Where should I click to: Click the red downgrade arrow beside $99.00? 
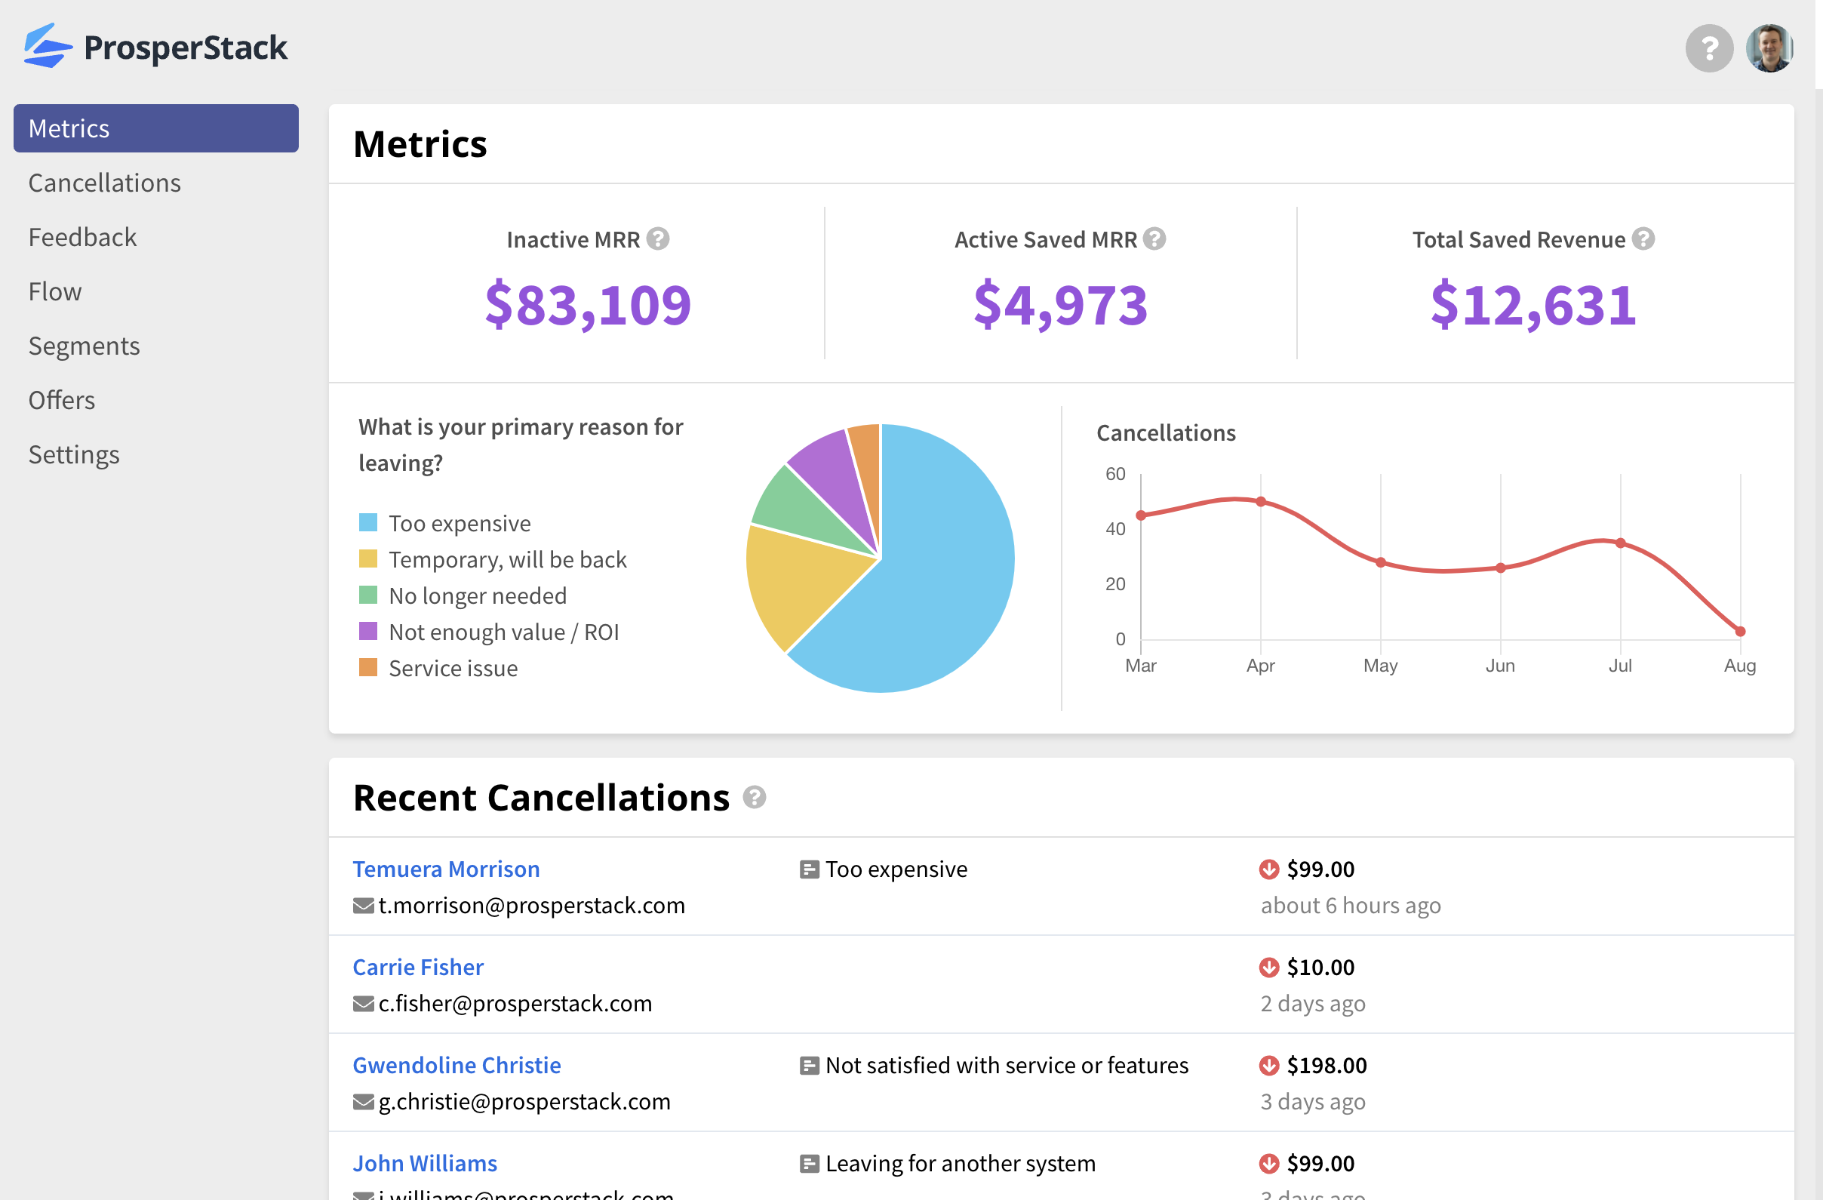tap(1269, 869)
